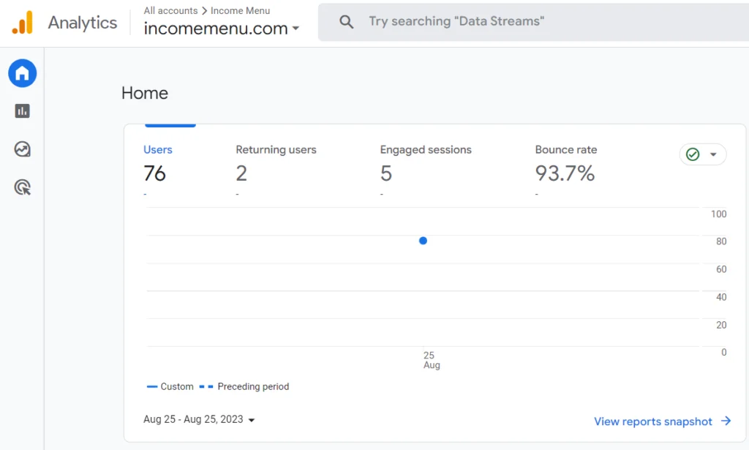
Task: Click the 76 users value
Action: coord(155,173)
